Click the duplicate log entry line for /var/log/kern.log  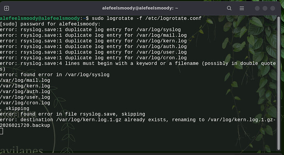[93, 41]
